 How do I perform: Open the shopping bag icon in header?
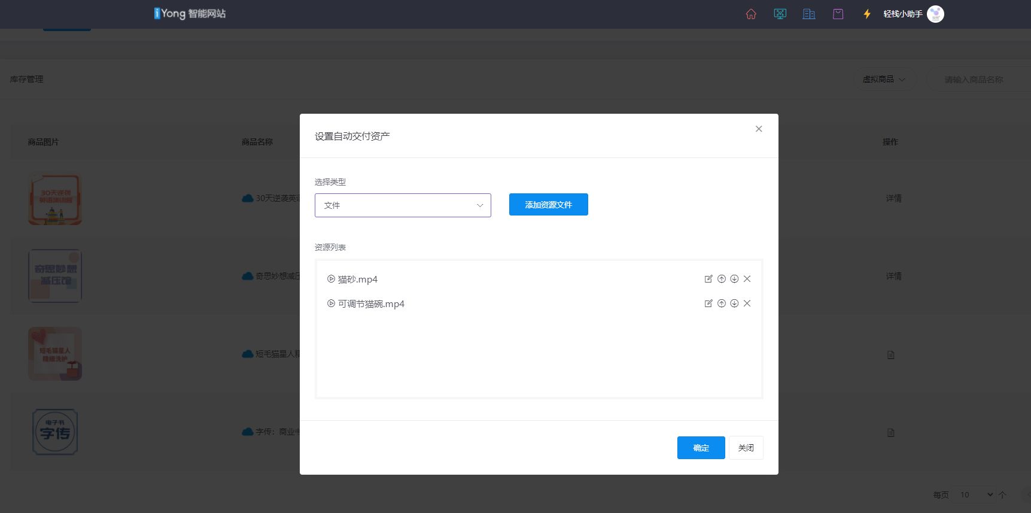(x=838, y=14)
